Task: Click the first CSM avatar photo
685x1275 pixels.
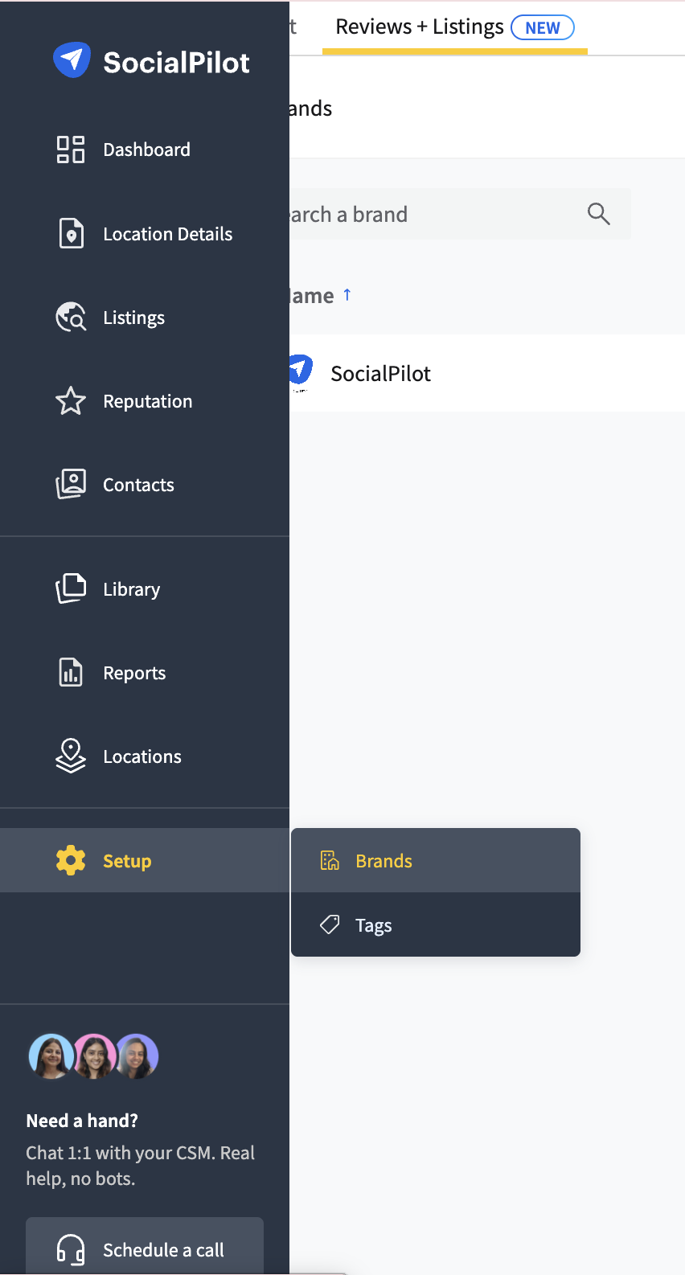Action: [51, 1056]
